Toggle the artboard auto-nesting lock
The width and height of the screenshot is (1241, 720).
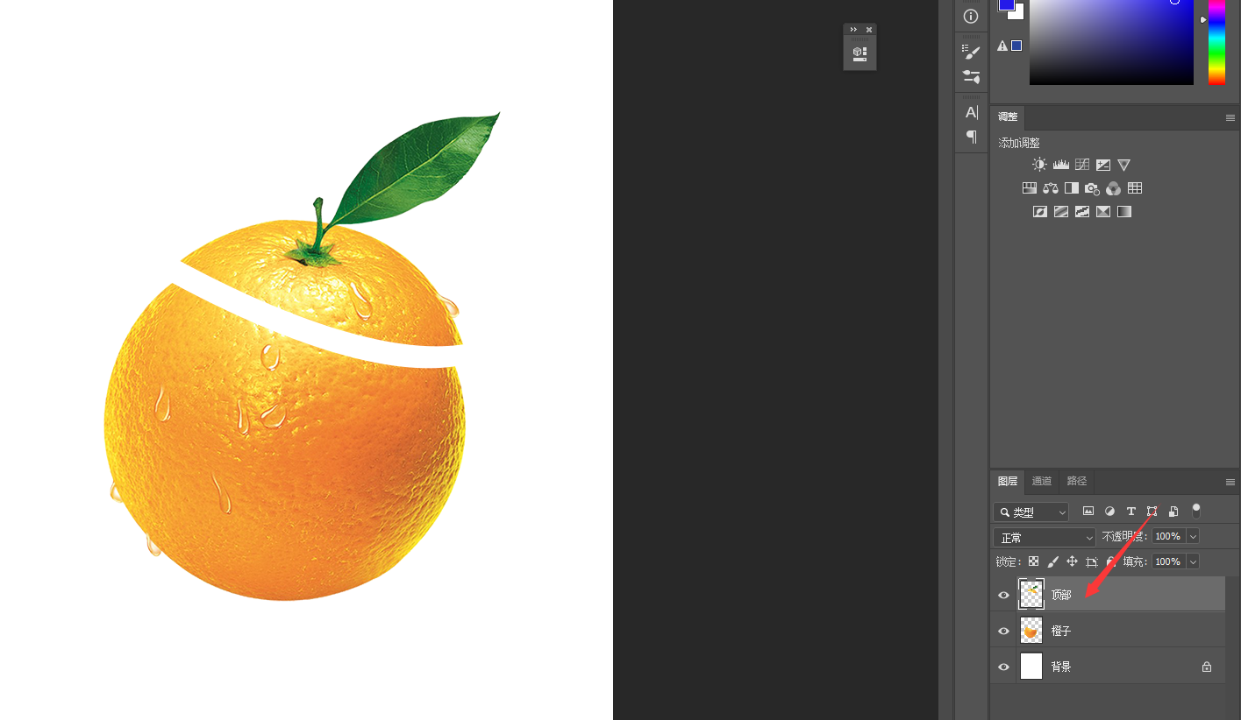(x=1092, y=561)
